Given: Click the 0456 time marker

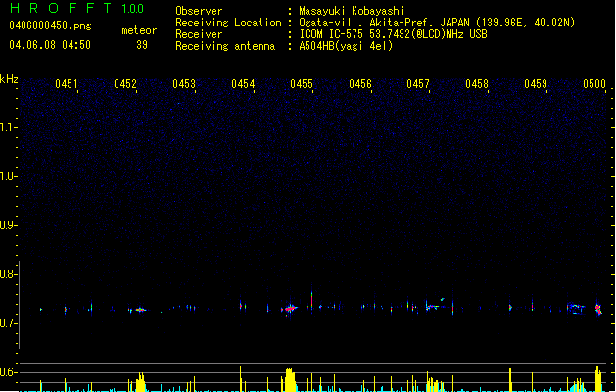Looking at the screenshot, I should tap(360, 84).
